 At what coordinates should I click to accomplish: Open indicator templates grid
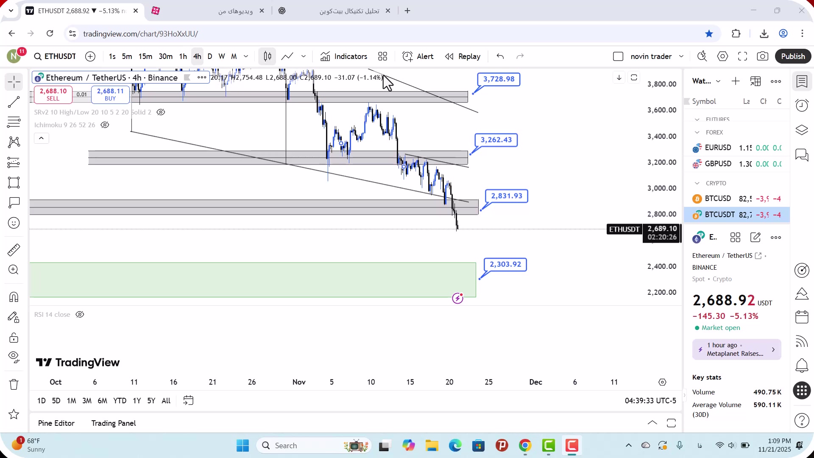[383, 56]
